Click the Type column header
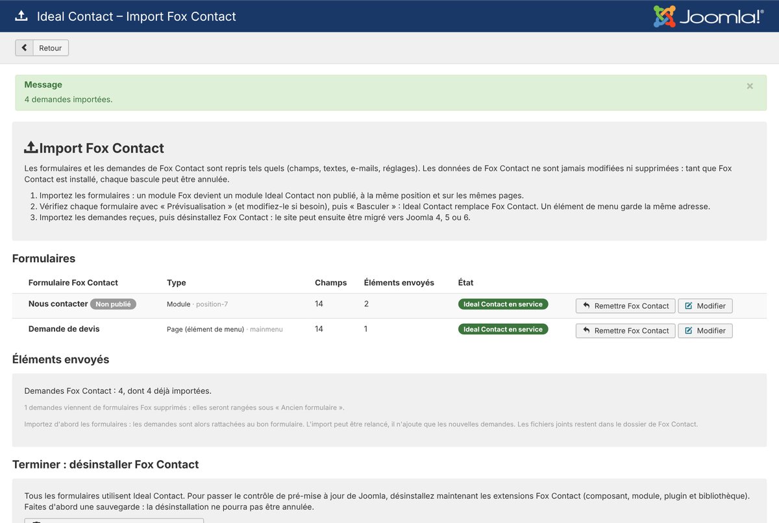This screenshot has height=523, width=779. [x=177, y=282]
